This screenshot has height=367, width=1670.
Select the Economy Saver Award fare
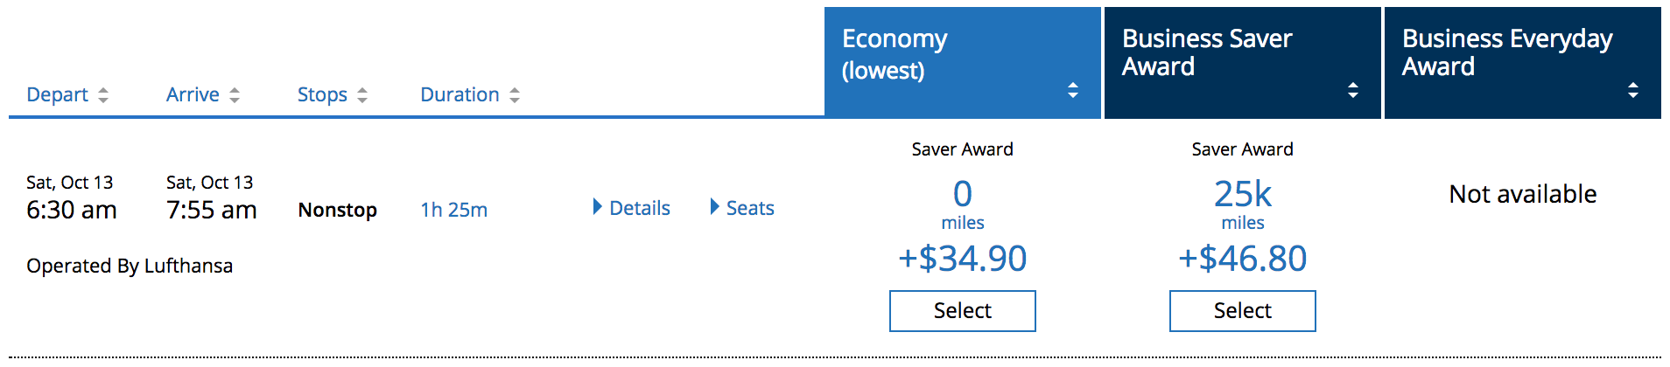962,311
